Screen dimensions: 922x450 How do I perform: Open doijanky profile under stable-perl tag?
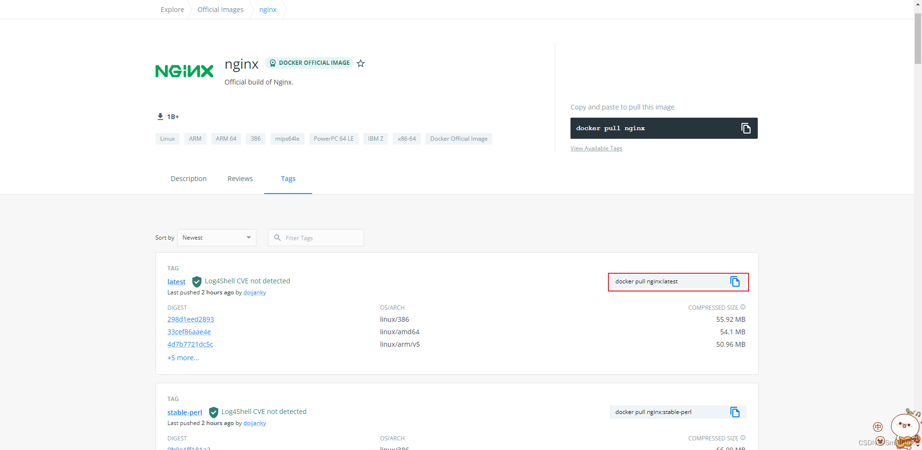pos(255,423)
